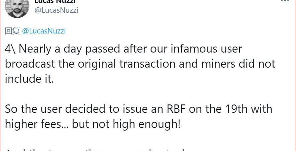Click the "4\" thread number in the tweet
296x151 pixels.
tap(11, 49)
